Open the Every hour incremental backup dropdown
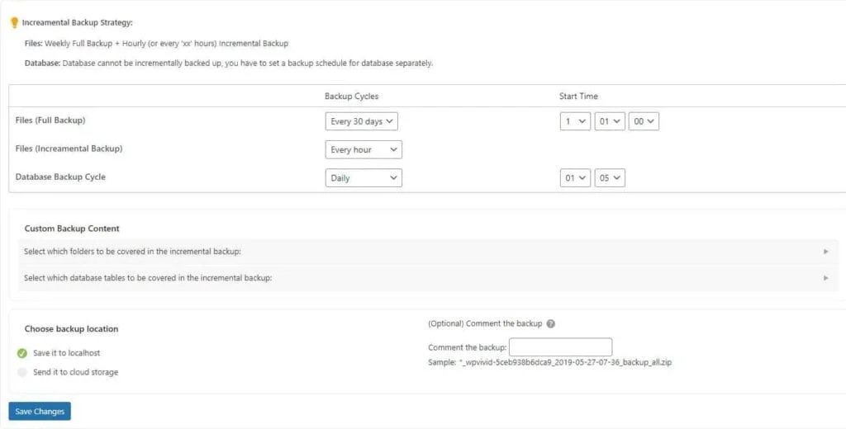This screenshot has height=429, width=846. [364, 150]
